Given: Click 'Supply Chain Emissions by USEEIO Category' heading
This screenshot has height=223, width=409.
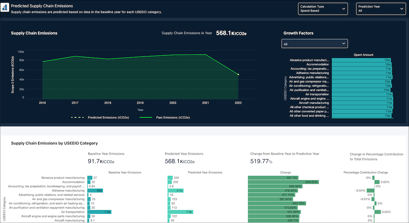Looking at the screenshot, I should [x=54, y=143].
